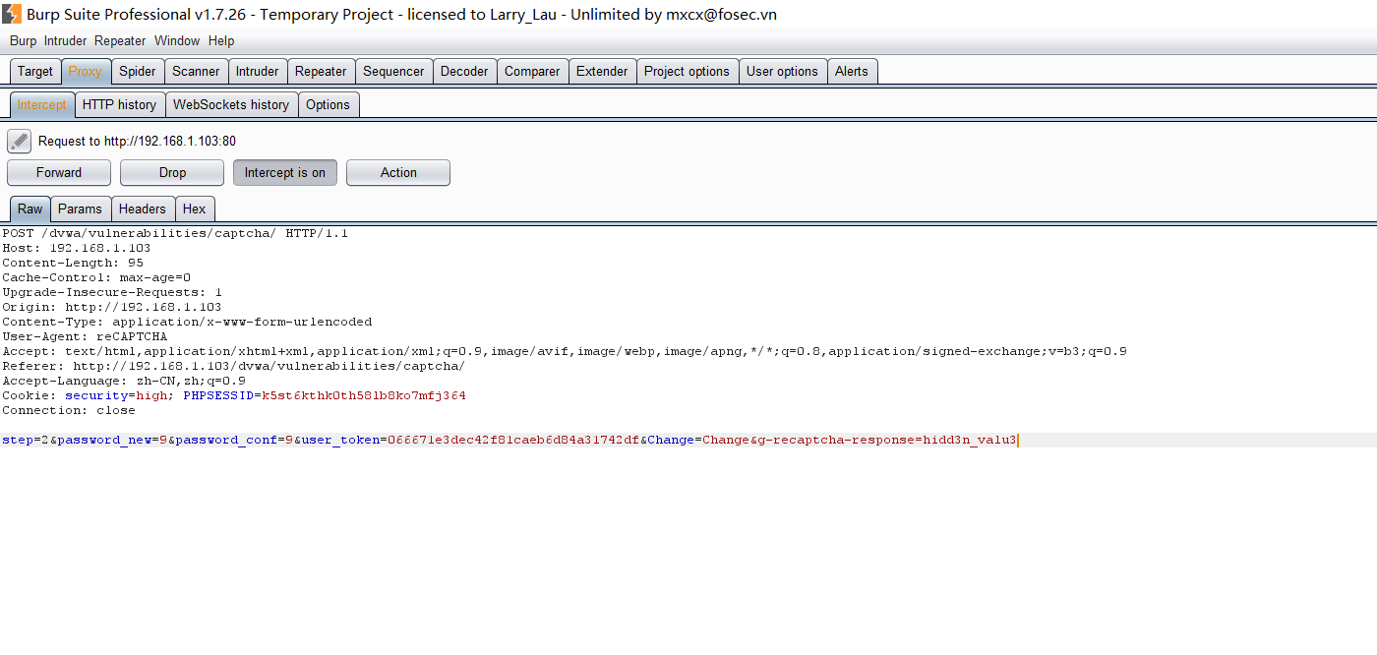The height and width of the screenshot is (655, 1377).
Task: Switch to the Repeater tool tab
Action: tap(321, 71)
